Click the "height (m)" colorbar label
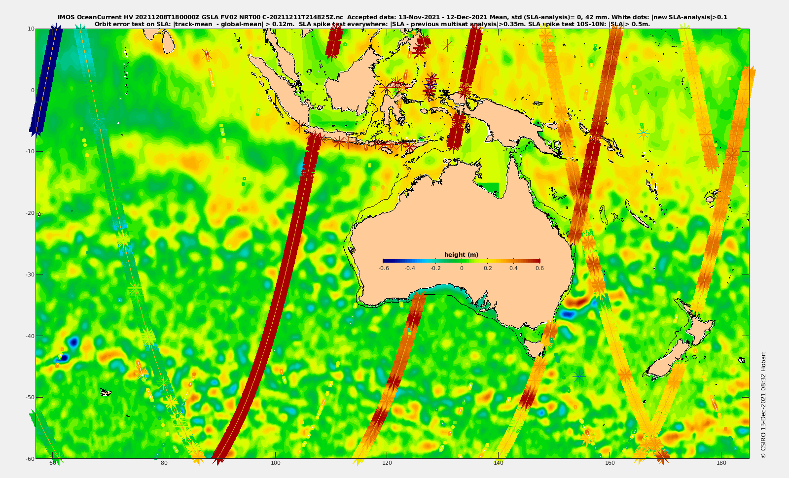The width and height of the screenshot is (789, 478). click(461, 255)
